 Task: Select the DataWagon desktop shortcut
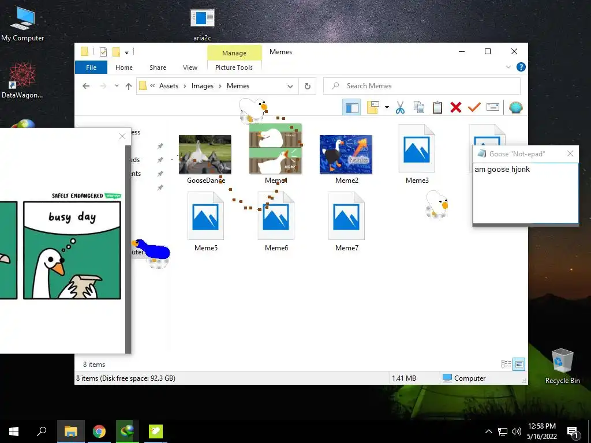(23, 81)
